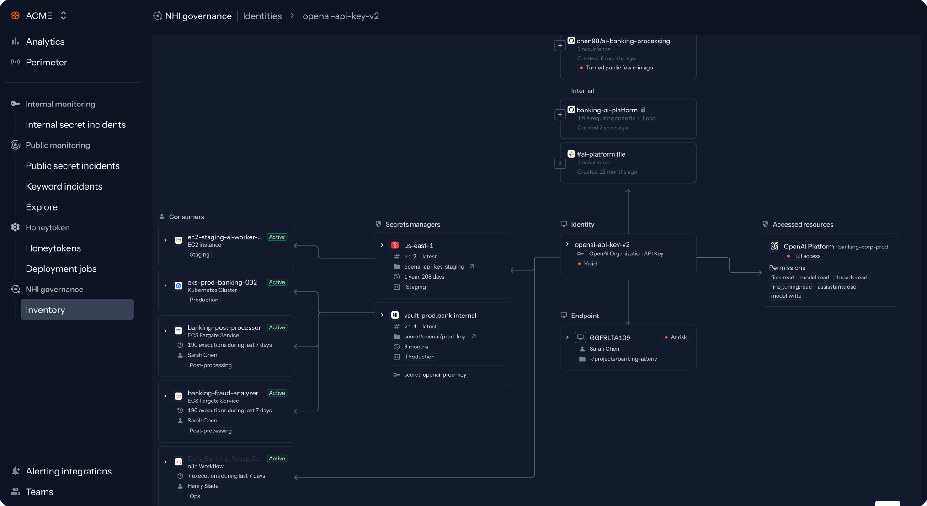Click the Perimeter signal icon
This screenshot has width=927, height=506.
[x=16, y=62]
